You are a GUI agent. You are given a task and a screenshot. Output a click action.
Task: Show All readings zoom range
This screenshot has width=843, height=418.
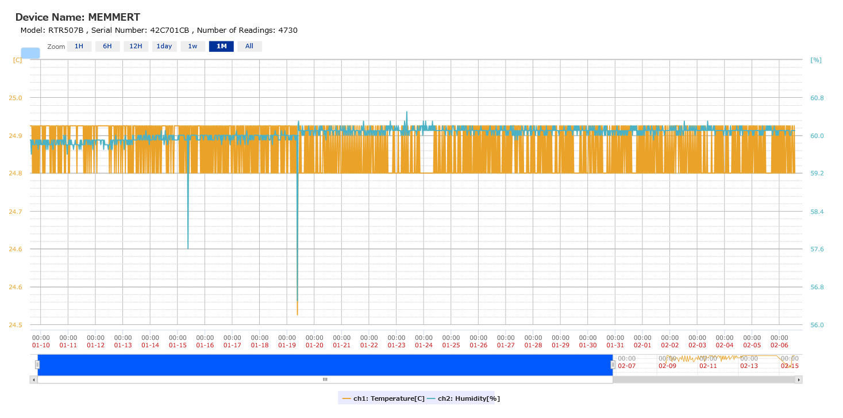249,47
